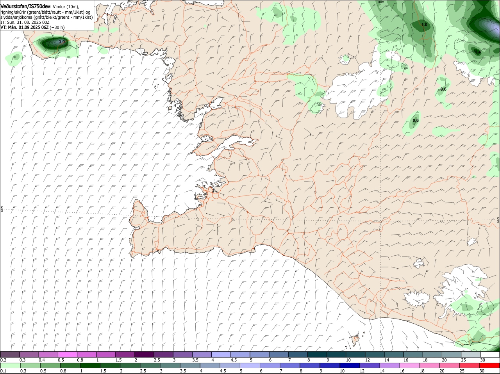The height and width of the screenshot is (374, 500).
Task: Click the upper 0.6 precipitation value
Action: (443, 89)
